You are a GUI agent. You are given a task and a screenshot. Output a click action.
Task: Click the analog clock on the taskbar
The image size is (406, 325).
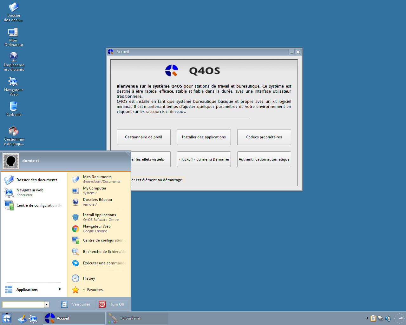[400, 318]
